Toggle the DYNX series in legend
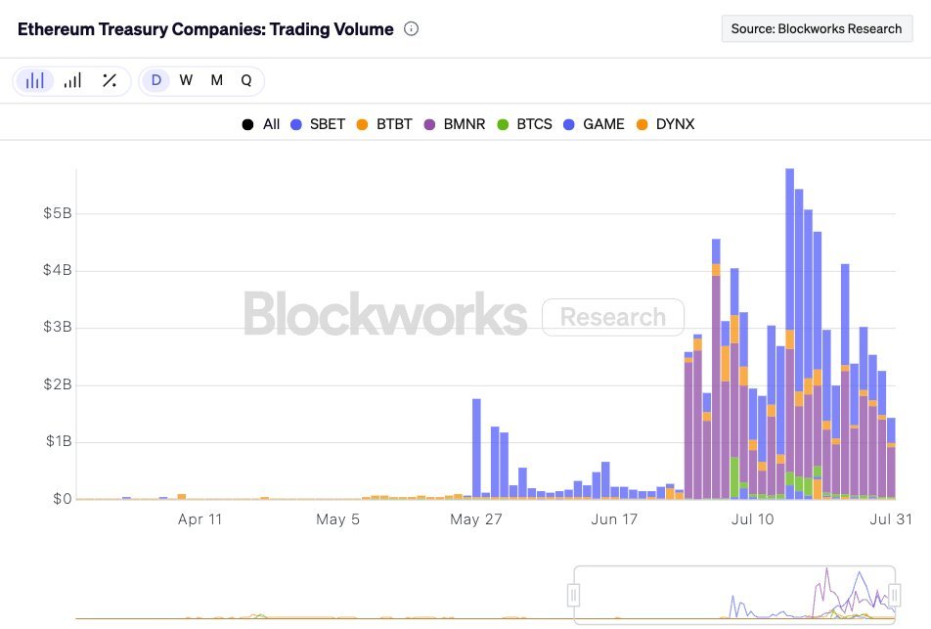 (x=665, y=124)
